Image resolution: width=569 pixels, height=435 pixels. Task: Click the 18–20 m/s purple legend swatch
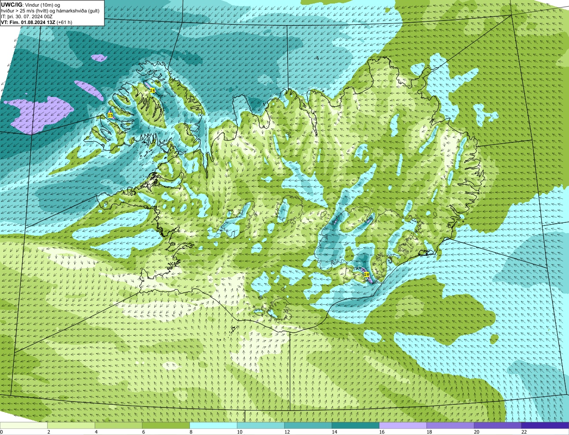coord(450,425)
